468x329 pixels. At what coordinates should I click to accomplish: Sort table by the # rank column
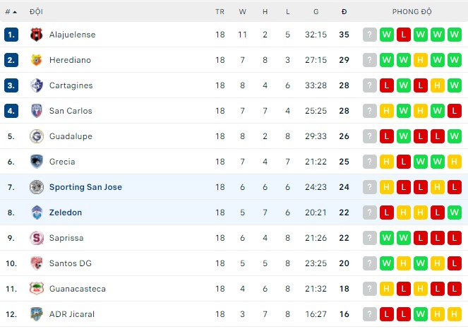pos(11,12)
